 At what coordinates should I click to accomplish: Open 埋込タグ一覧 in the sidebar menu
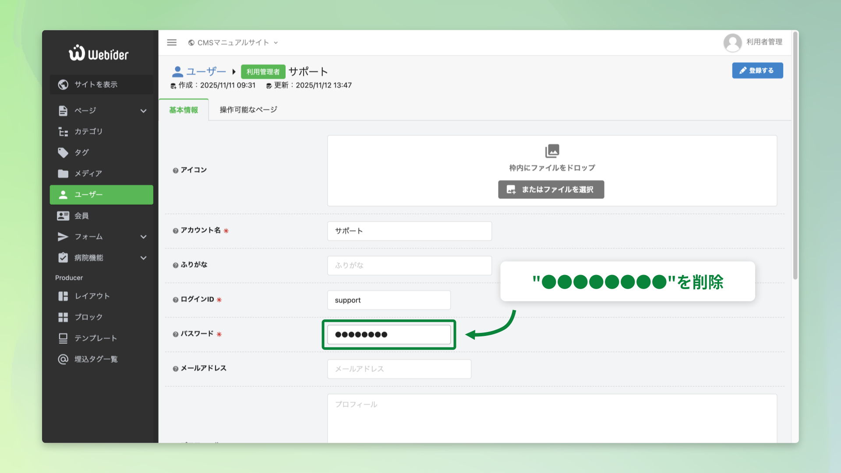[101, 360]
